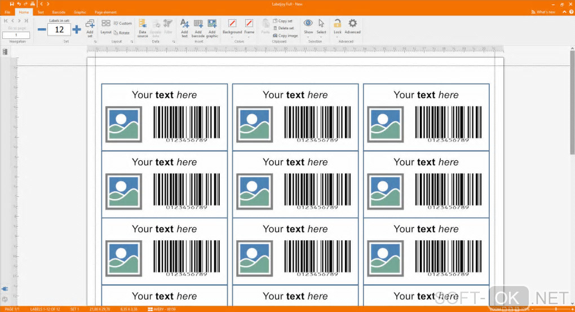Switch to the Barcode ribbon tab
The height and width of the screenshot is (312, 575).
point(59,12)
